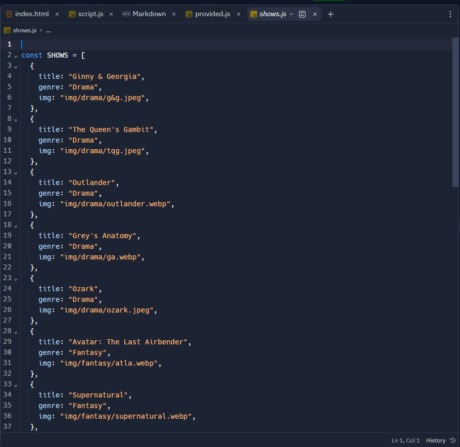The image size is (460, 447).
Task: Open Go to Line via Ln 1, Col 1
Action: click(x=405, y=440)
